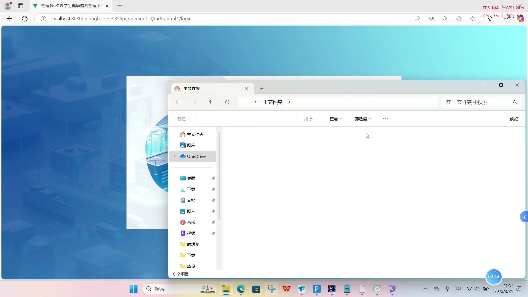
Task: Open 图库 in the navigation pane
Action: point(191,145)
